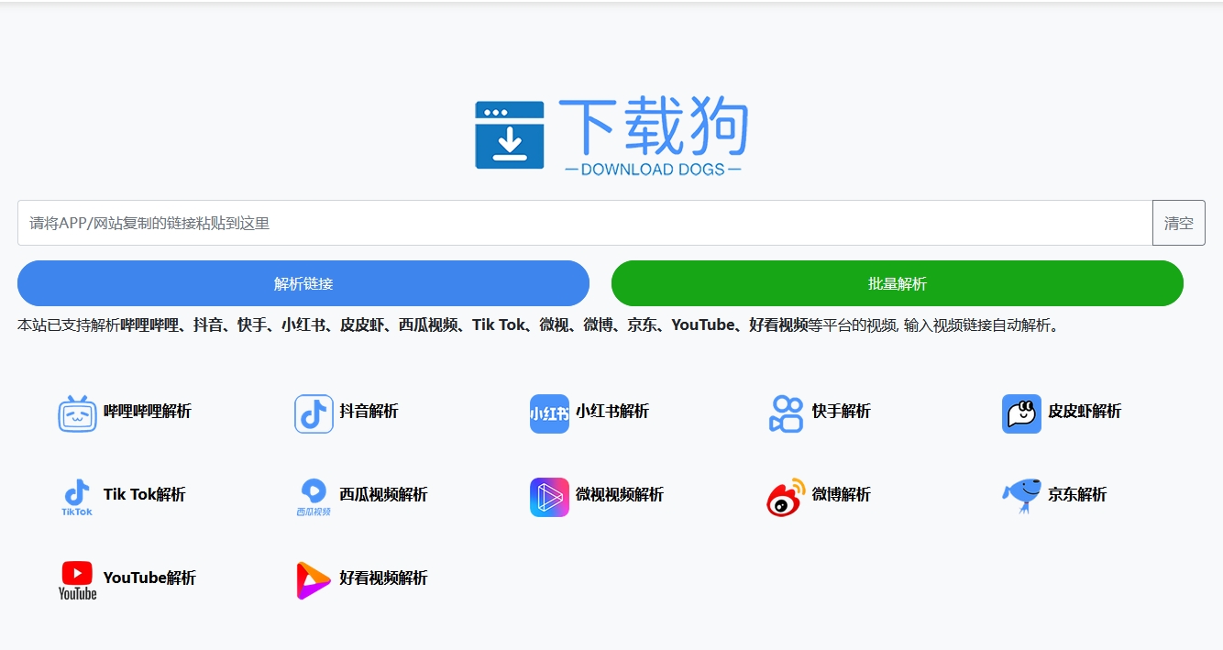Viewport: 1223px width, 650px height.
Task: Open the Tik Tok解析 link
Action: coord(145,495)
